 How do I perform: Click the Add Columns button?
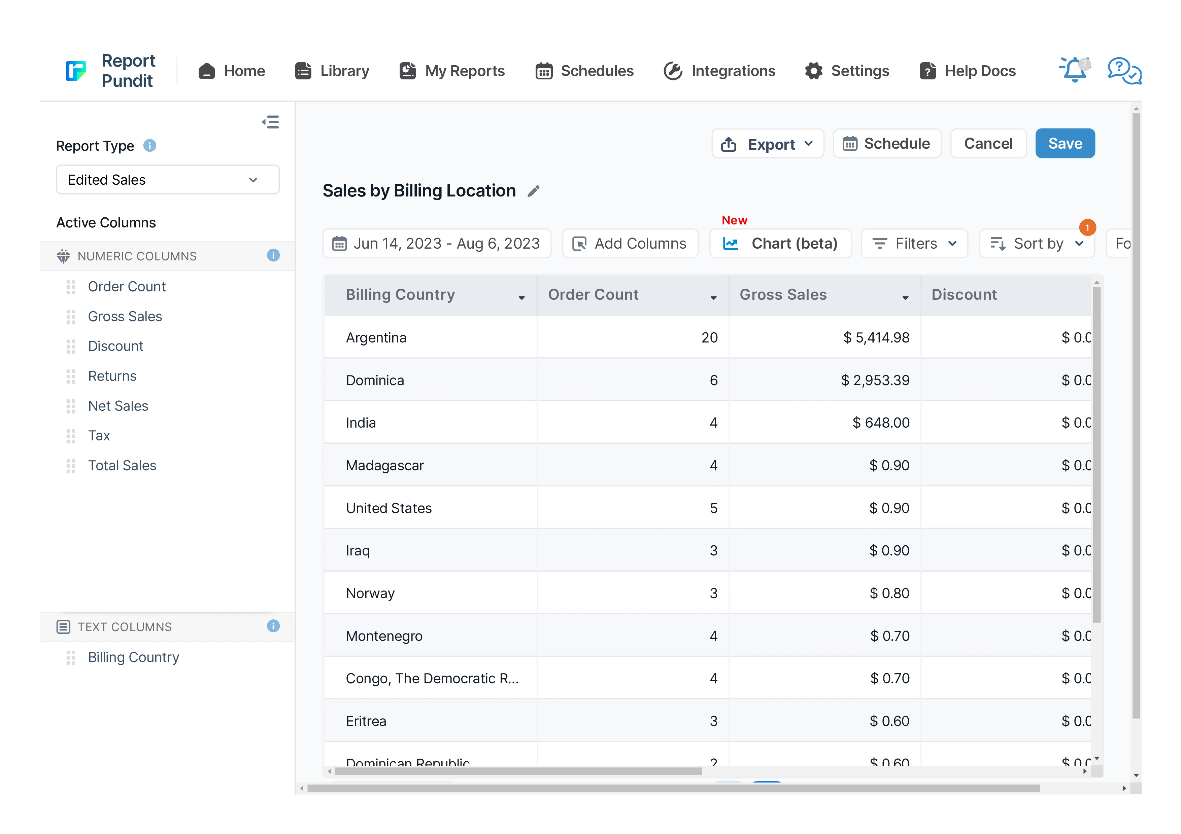click(630, 244)
